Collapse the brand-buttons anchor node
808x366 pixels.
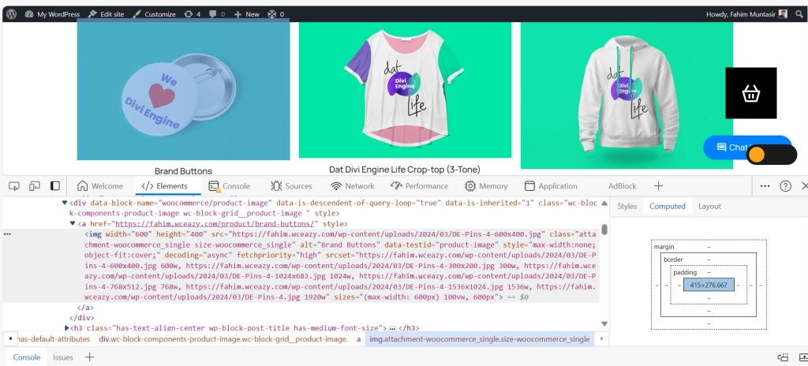coord(73,224)
